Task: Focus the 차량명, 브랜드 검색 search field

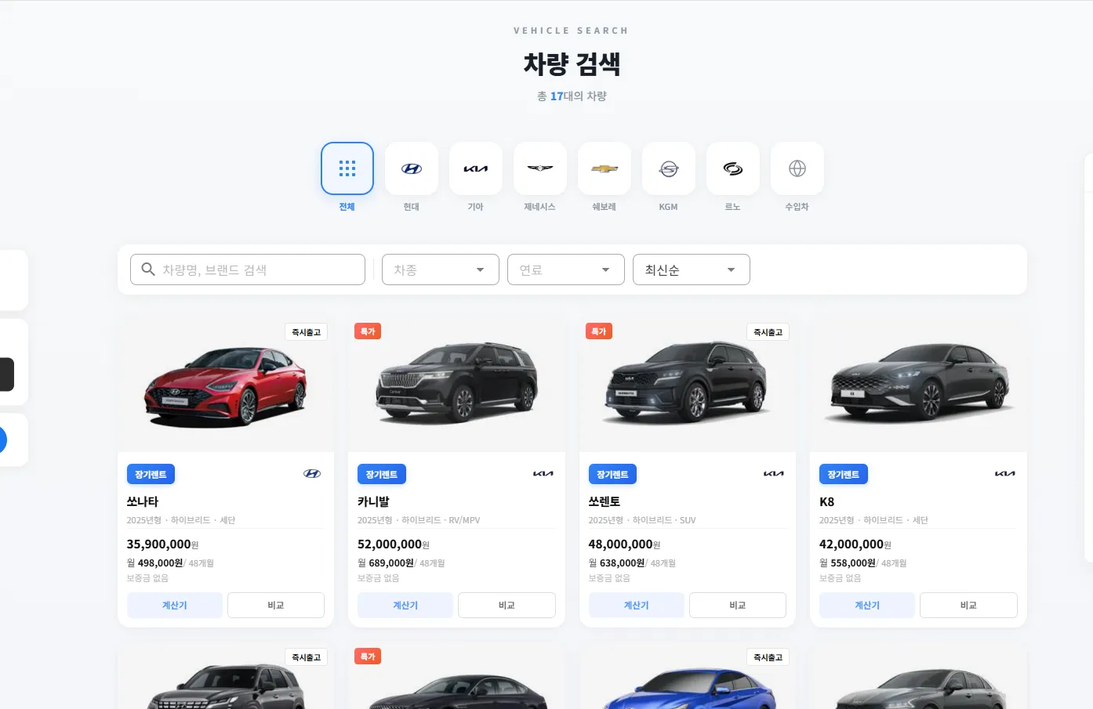Action: coord(248,269)
